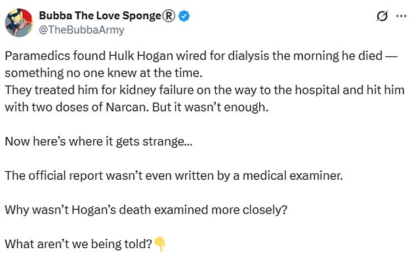
Task: Open the three-dot more options menu
Action: [x=401, y=16]
